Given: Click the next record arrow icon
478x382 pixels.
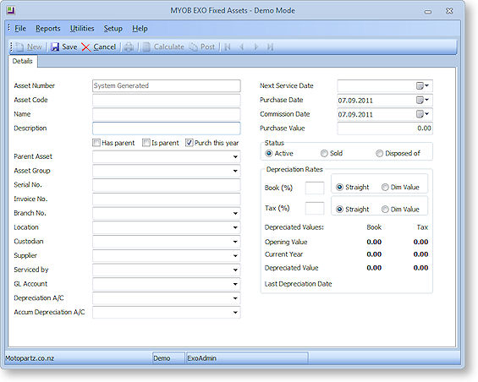Looking at the screenshot, I should [x=256, y=47].
